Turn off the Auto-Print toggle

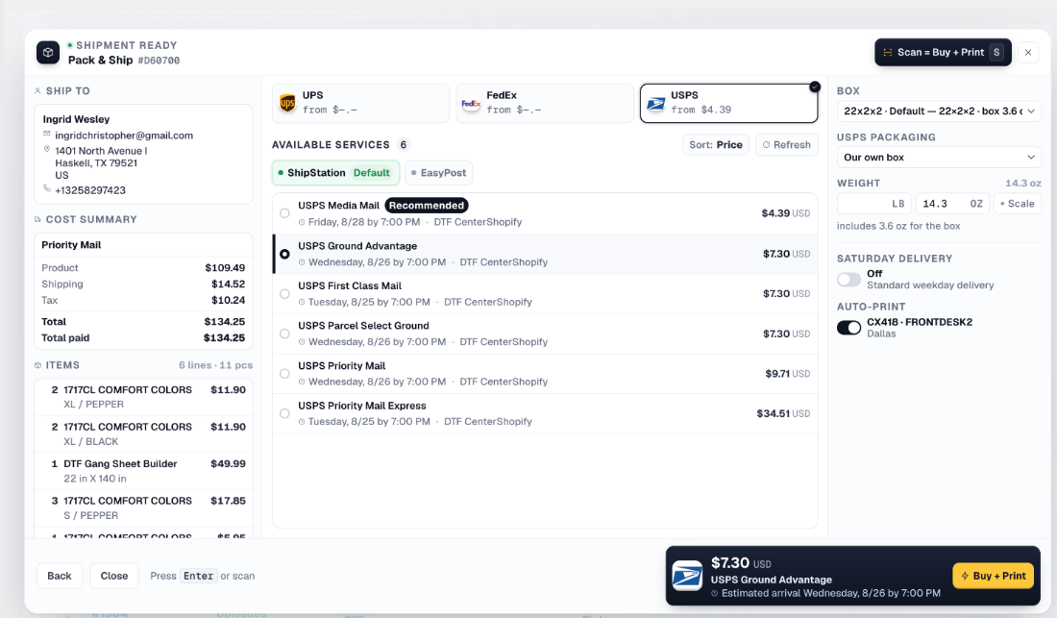pos(848,328)
